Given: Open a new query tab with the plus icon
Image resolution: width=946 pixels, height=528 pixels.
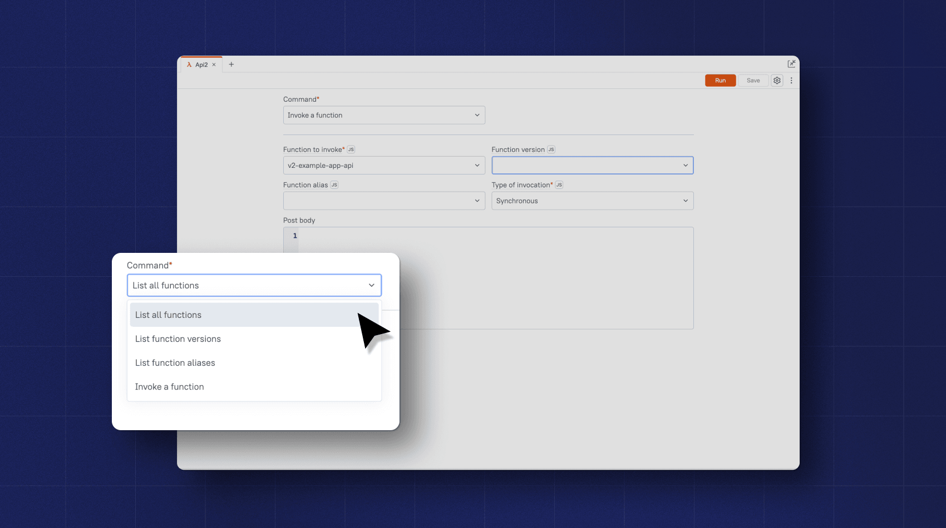Looking at the screenshot, I should 231,64.
